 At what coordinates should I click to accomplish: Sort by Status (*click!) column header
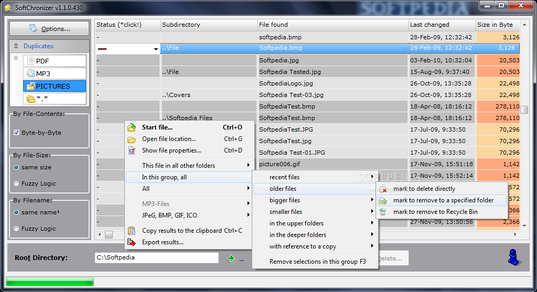(x=128, y=25)
